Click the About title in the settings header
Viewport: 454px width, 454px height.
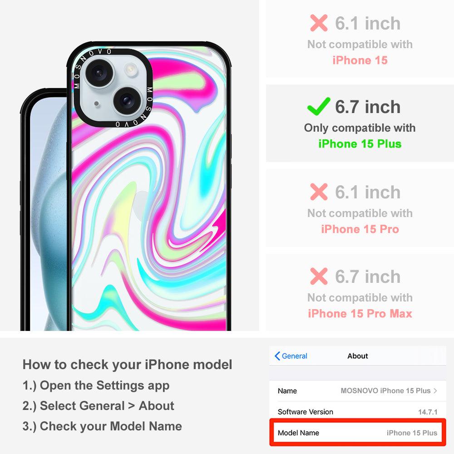pos(358,356)
